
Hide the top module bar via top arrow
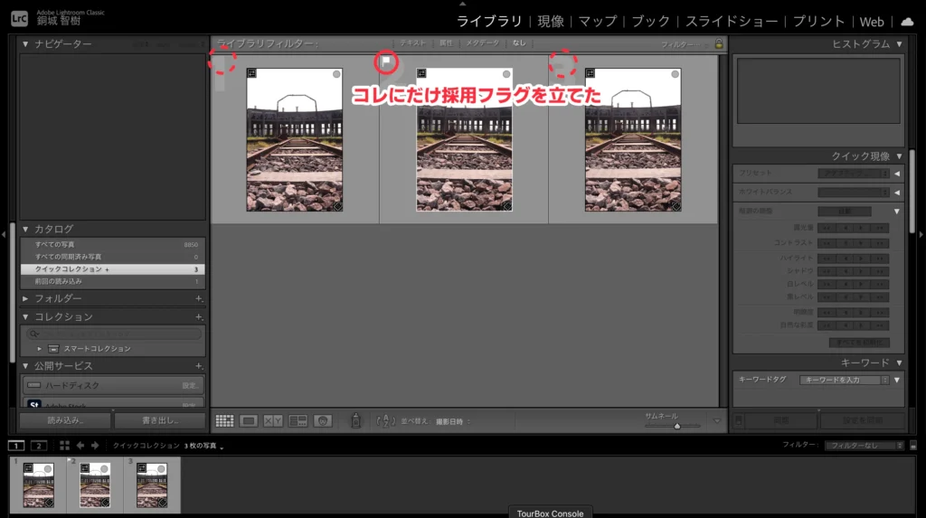(462, 4)
